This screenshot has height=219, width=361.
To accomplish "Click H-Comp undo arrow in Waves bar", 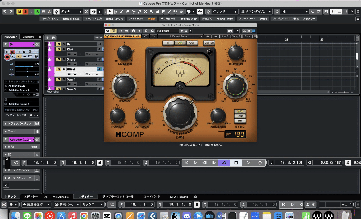I will coord(145,36).
